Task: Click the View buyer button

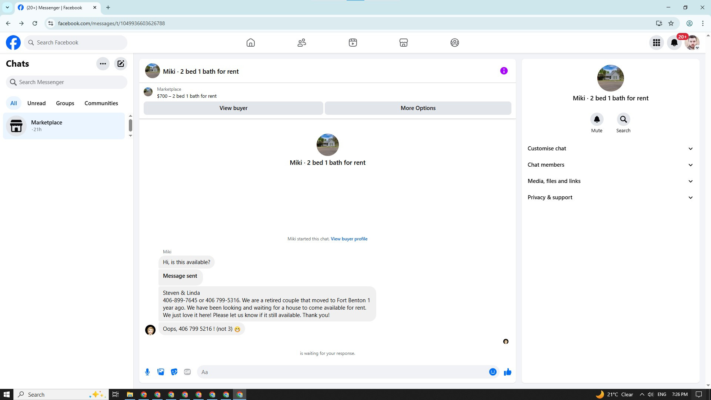Action: (233, 108)
